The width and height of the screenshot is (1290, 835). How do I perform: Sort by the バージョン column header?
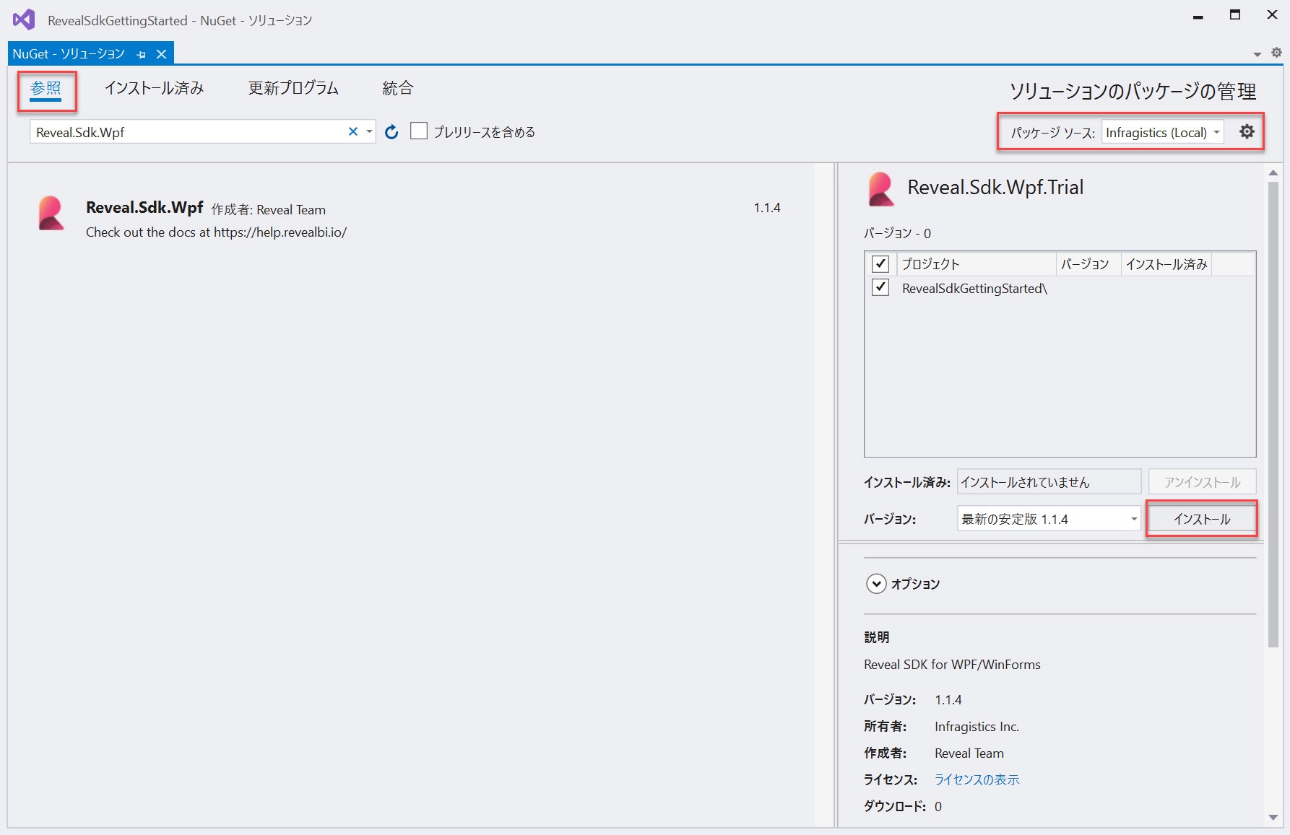[1088, 263]
